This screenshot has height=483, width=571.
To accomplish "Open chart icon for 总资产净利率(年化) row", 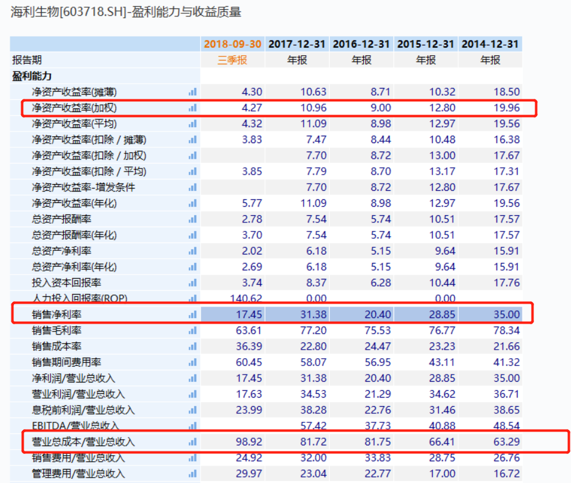I will click(193, 267).
